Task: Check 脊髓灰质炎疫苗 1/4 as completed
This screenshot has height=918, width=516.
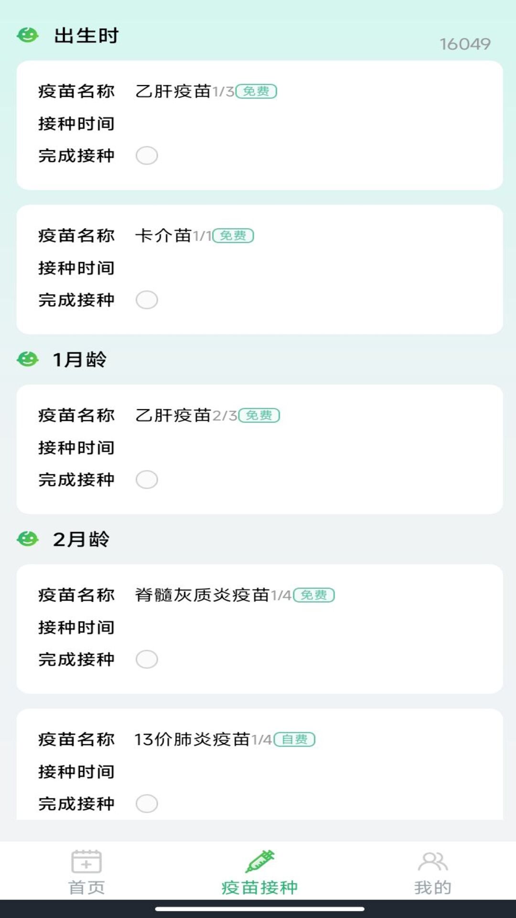Action: click(147, 659)
